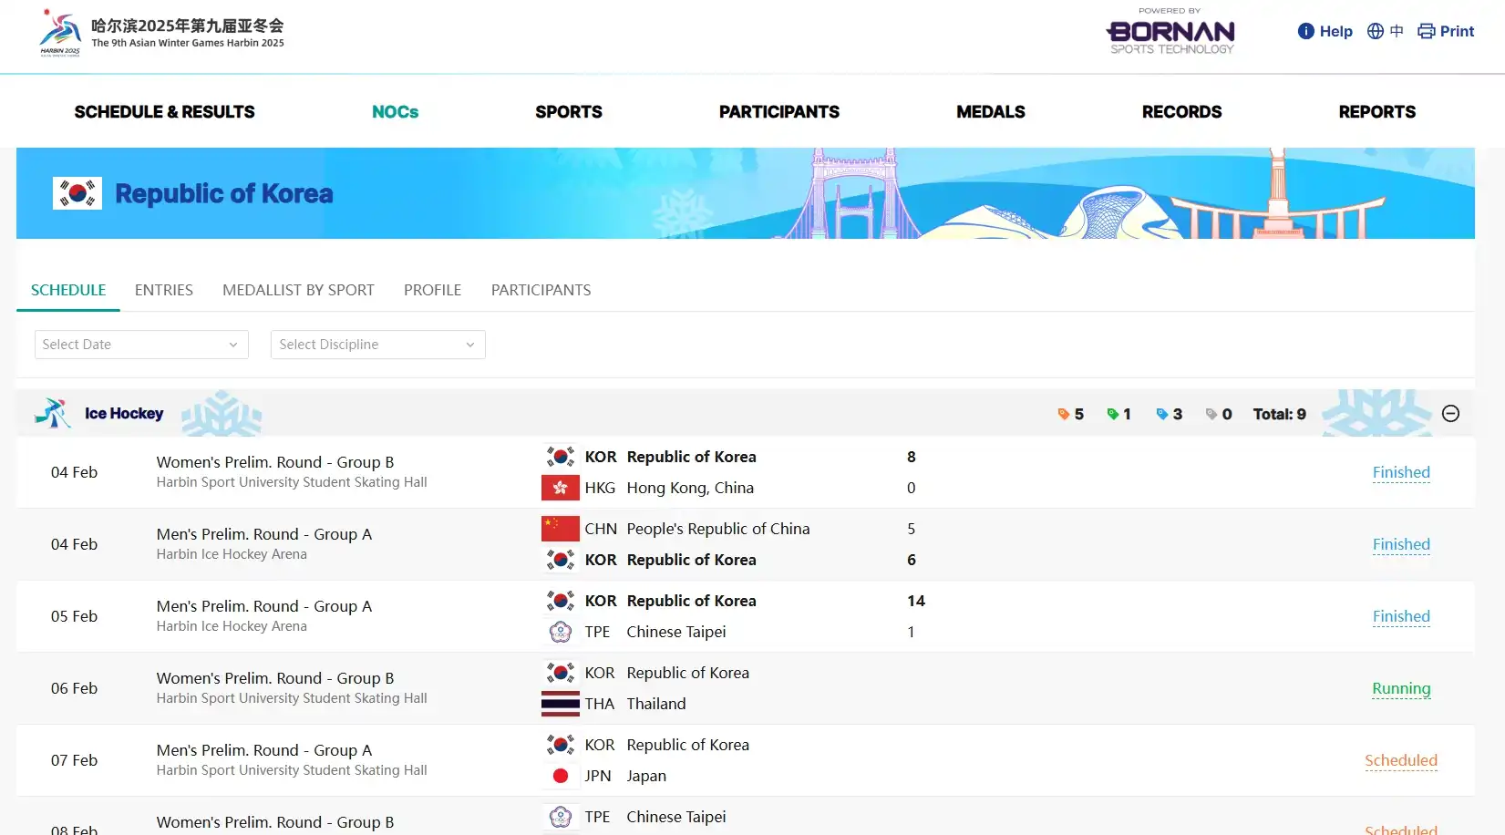
Task: Click the green tag icon showing 1
Action: (x=1112, y=414)
